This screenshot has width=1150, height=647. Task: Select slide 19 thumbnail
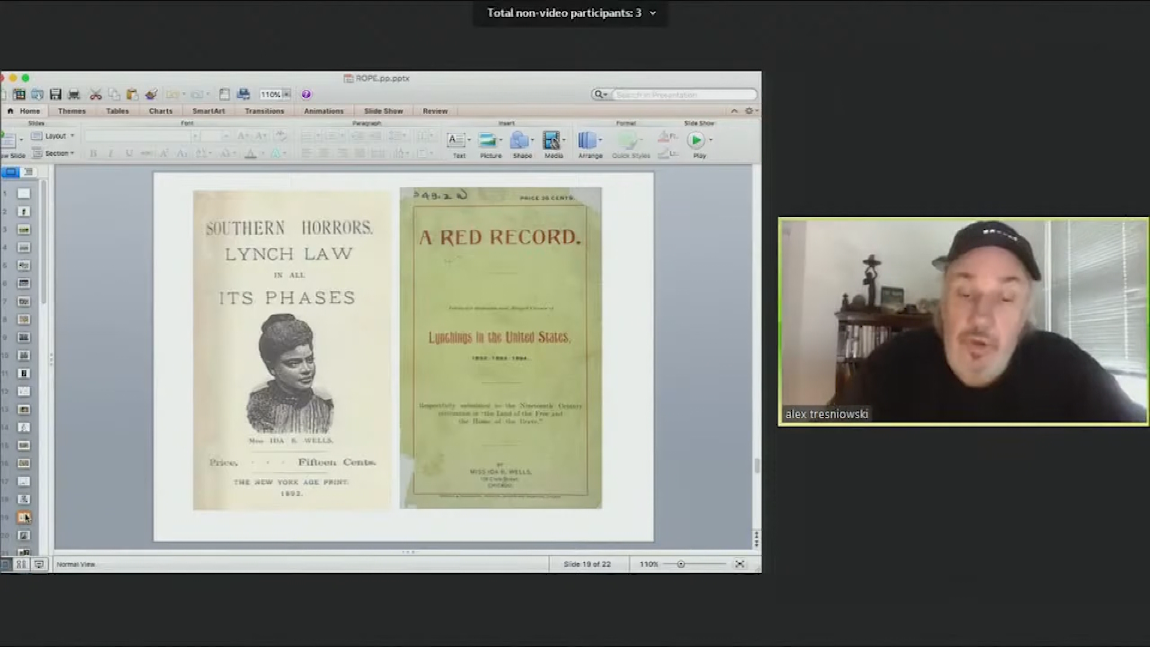coord(23,517)
